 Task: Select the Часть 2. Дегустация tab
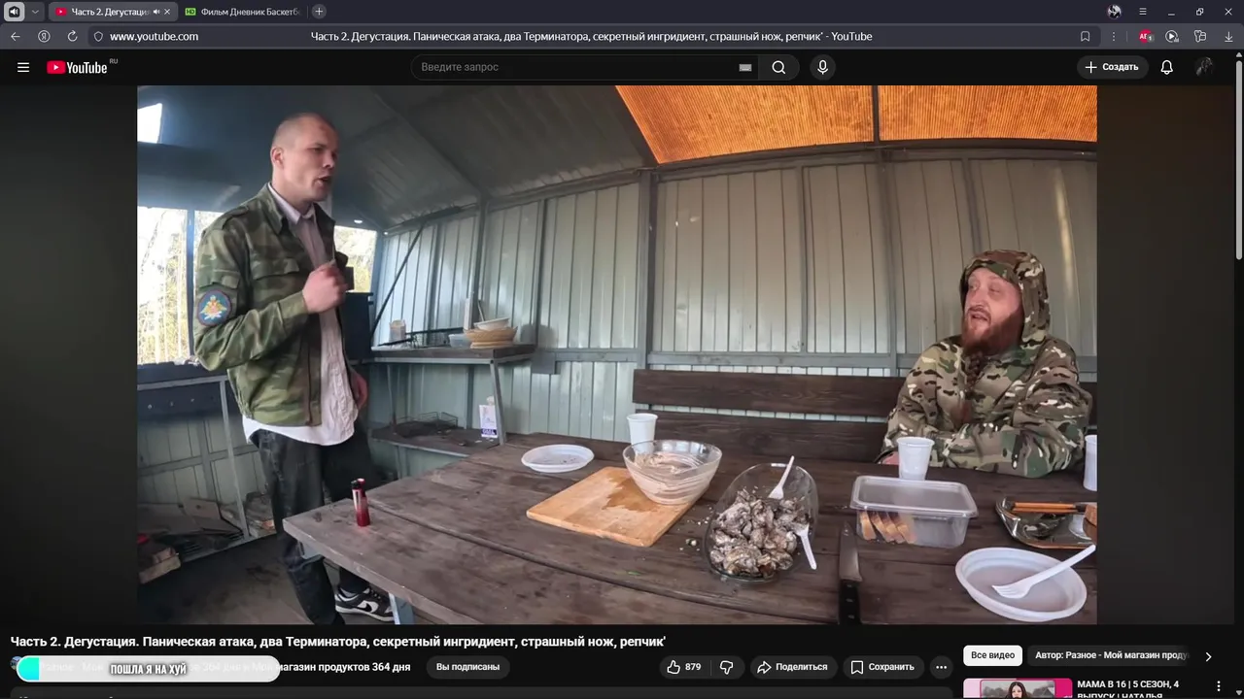[x=109, y=12]
